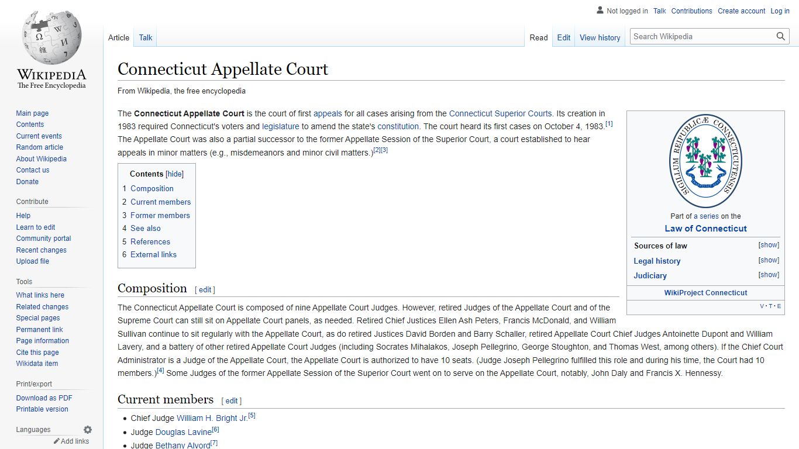Open the appeals link in the intro
This screenshot has height=449, width=799.
click(x=328, y=113)
